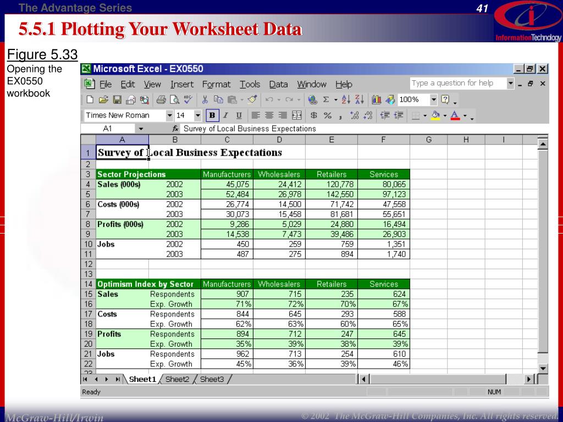The height and width of the screenshot is (422, 563).
Task: Open Print Preview icon
Action: point(174,100)
